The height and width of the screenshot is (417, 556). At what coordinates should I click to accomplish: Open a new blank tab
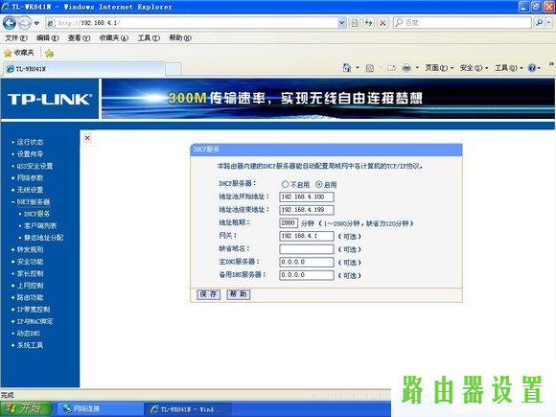pos(174,69)
